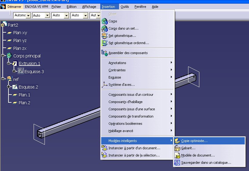Open Composants issus d'un contour submenu
The width and height of the screenshot is (249, 171).
point(138,95)
